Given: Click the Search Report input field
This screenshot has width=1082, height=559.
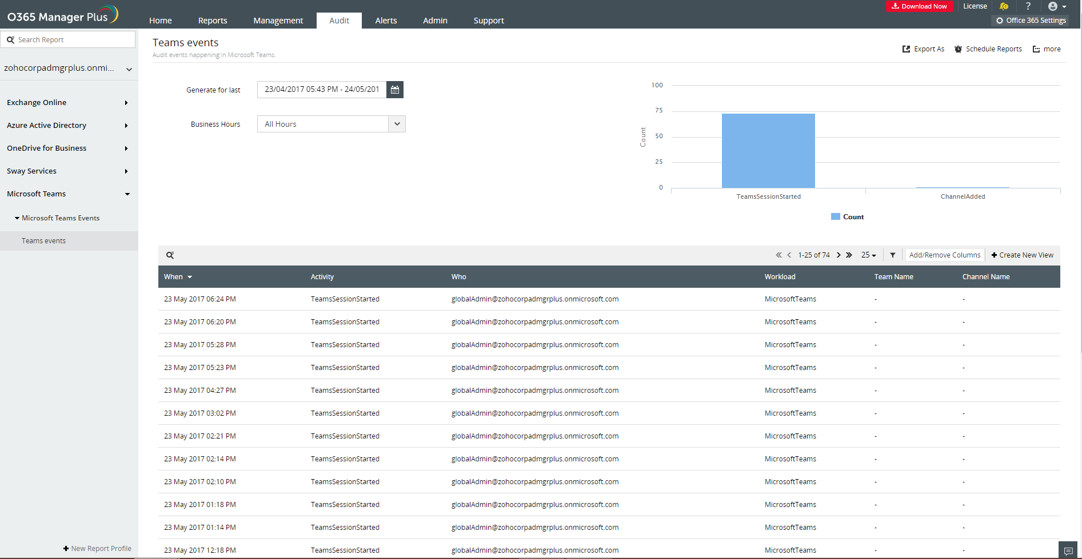Looking at the screenshot, I should click(68, 39).
